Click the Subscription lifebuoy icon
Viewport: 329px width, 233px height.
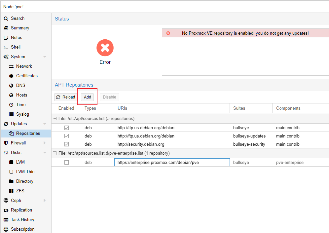pos(6,229)
